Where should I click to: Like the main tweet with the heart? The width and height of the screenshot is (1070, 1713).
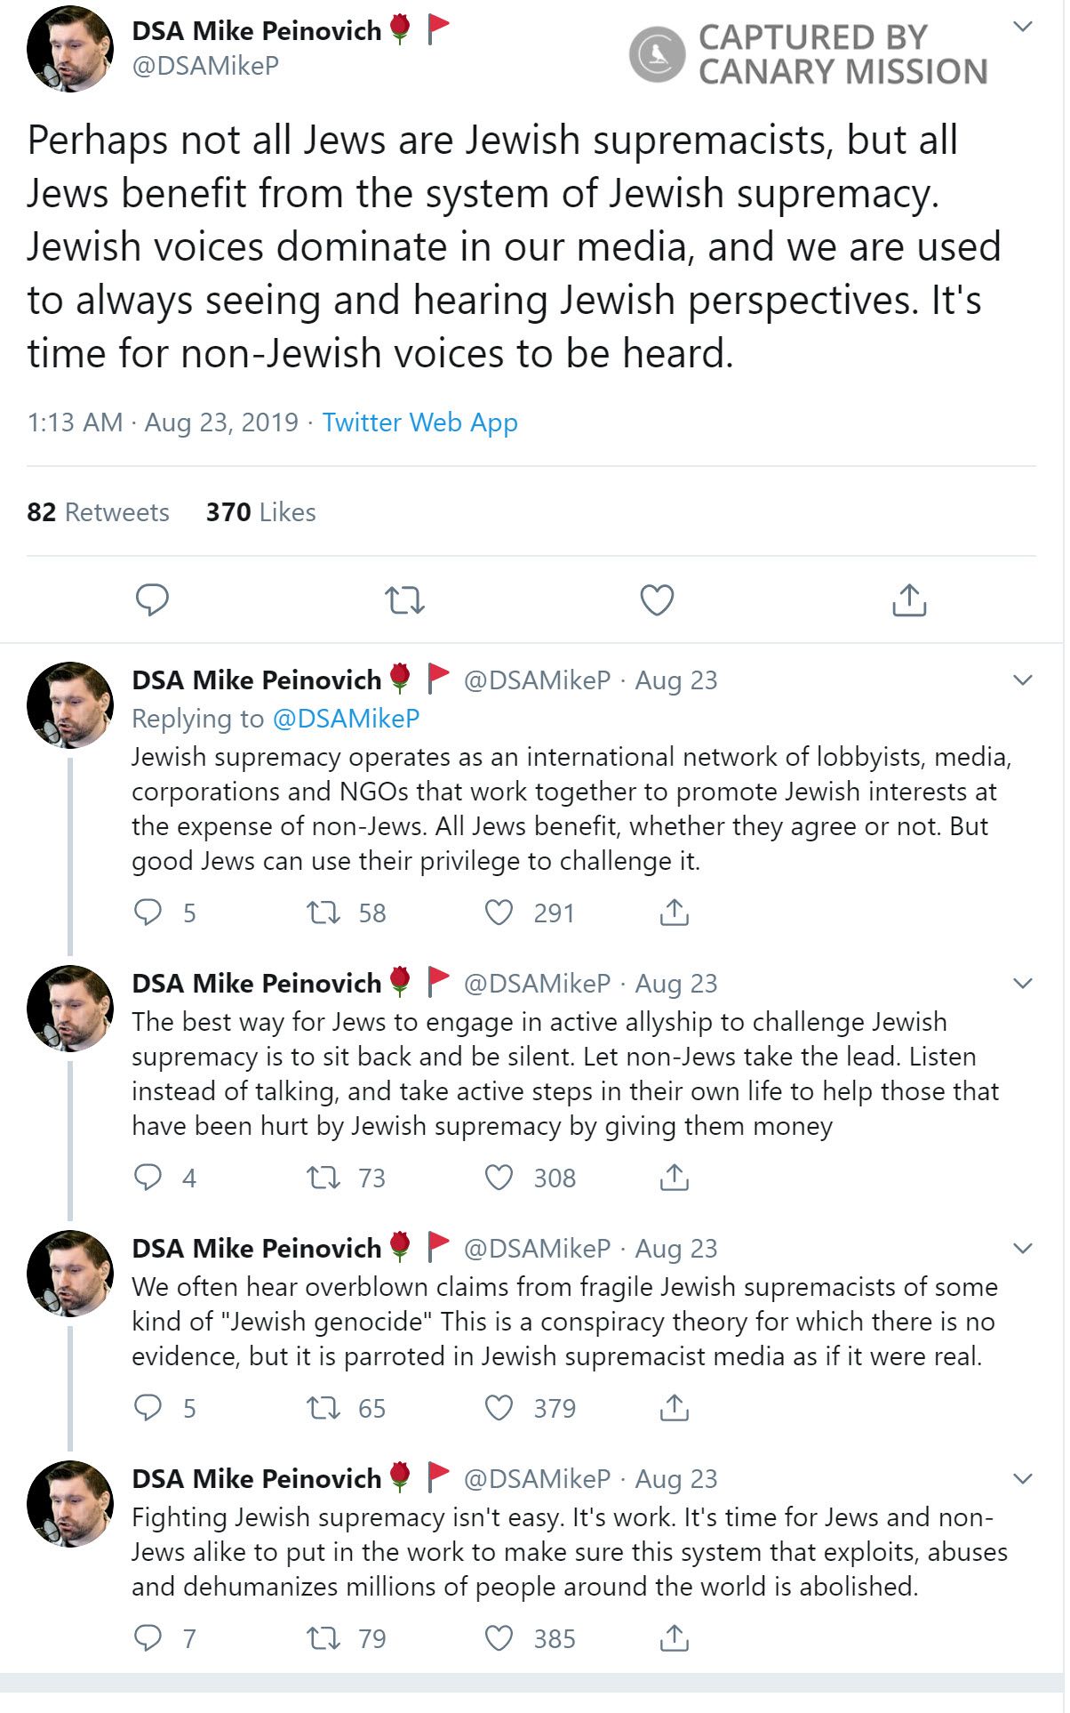[657, 600]
